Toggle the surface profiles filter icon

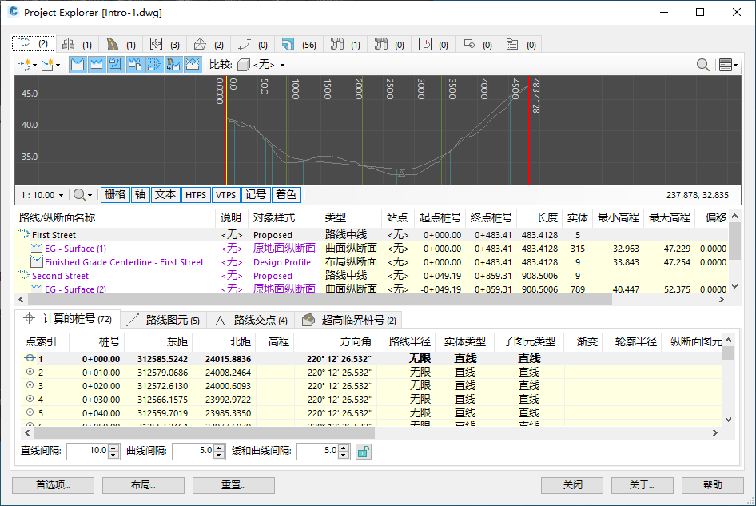click(97, 64)
